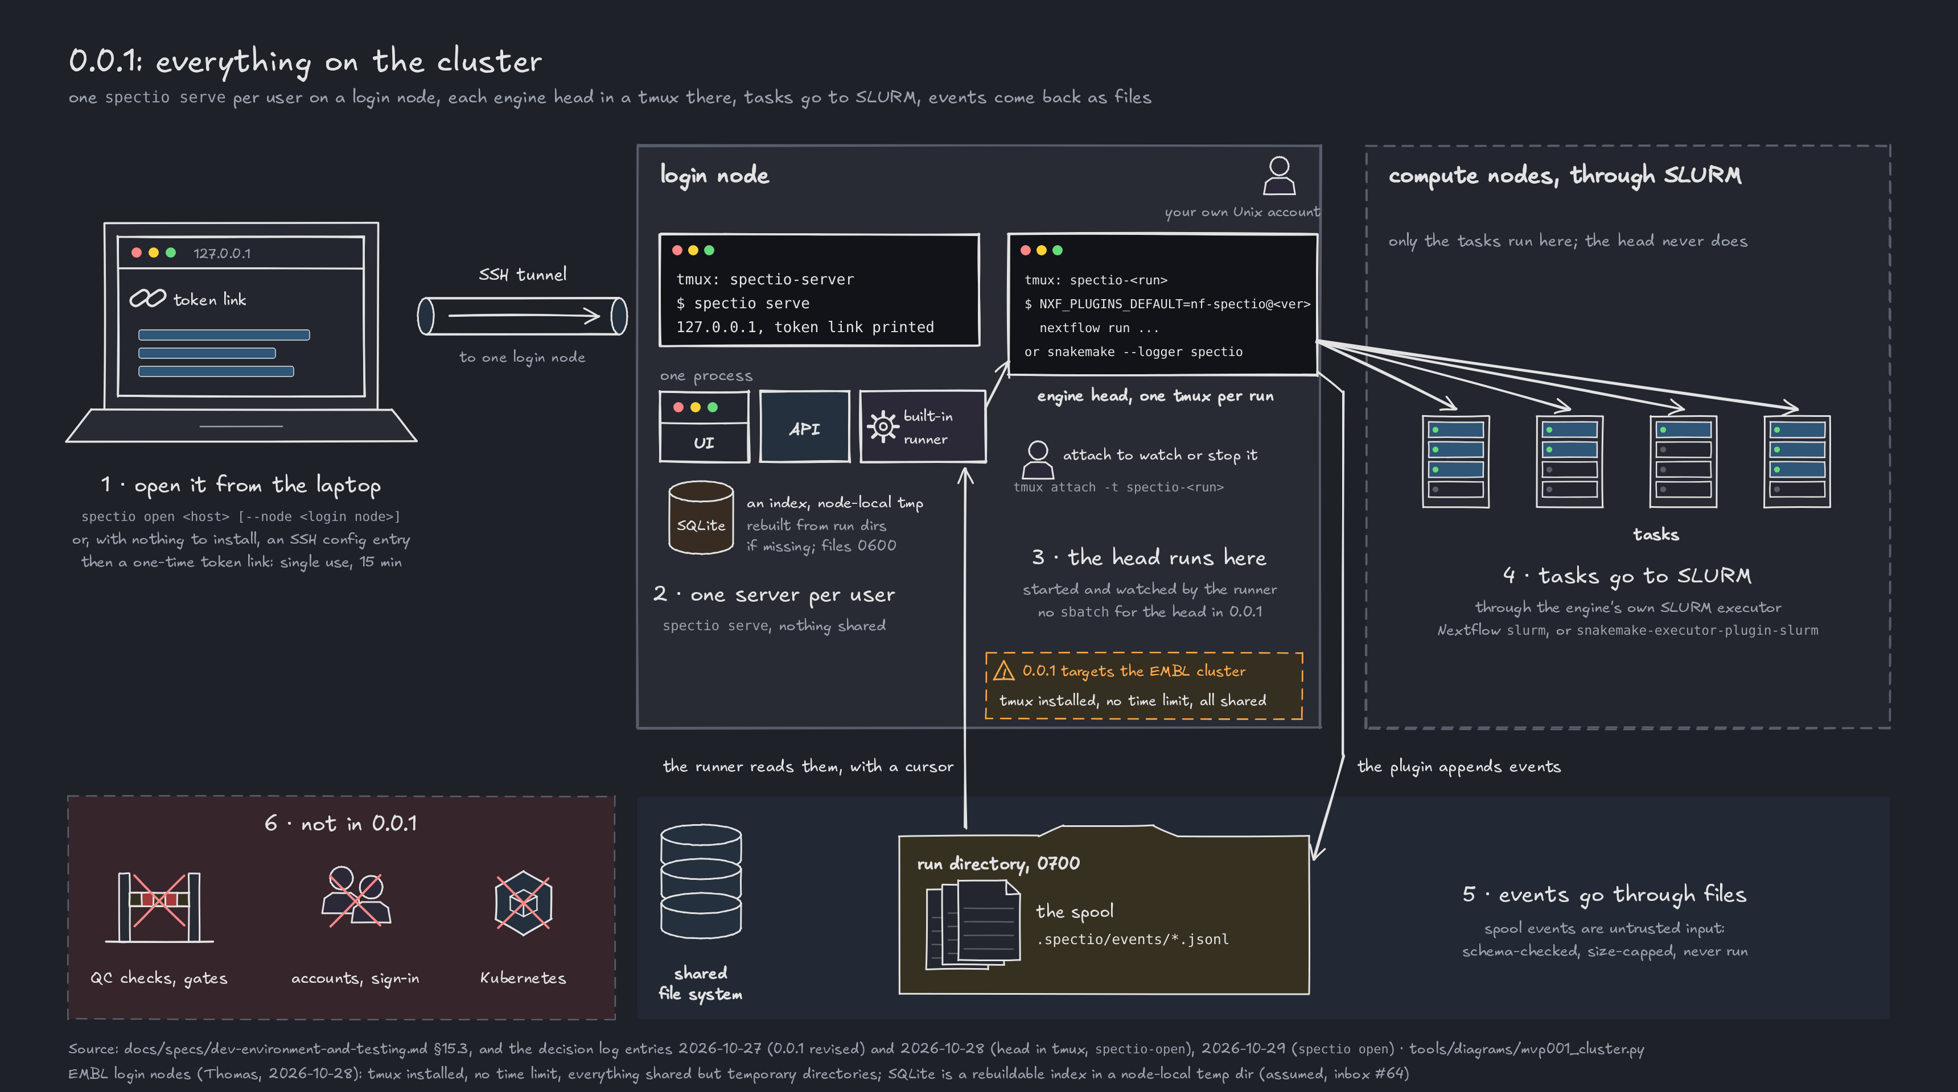Image resolution: width=1958 pixels, height=1092 pixels.
Task: Click "your own Unix account" caption
Action: pyautogui.click(x=1242, y=212)
